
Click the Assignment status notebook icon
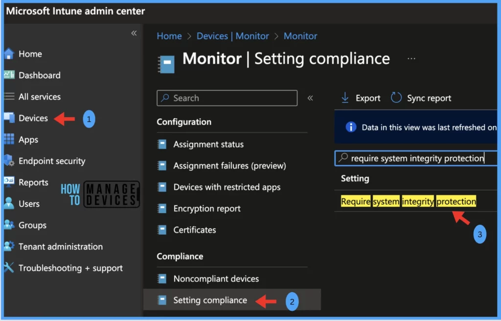coord(162,144)
